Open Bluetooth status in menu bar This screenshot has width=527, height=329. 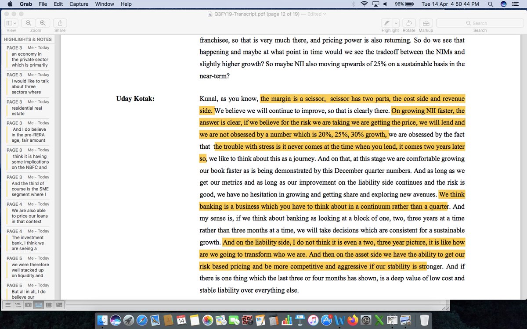354,4
